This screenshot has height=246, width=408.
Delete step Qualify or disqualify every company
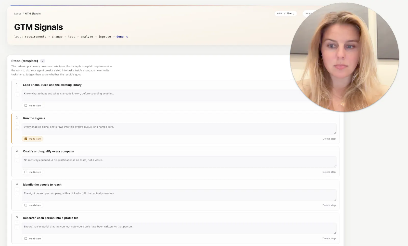coord(329,172)
